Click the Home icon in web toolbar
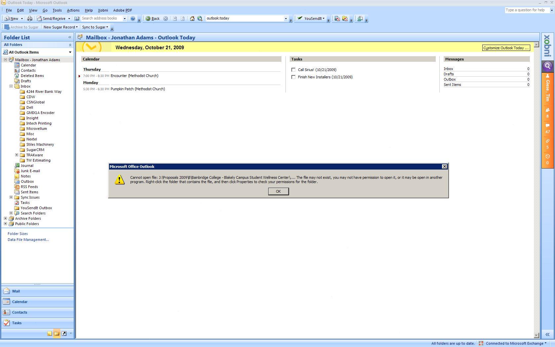 point(192,19)
